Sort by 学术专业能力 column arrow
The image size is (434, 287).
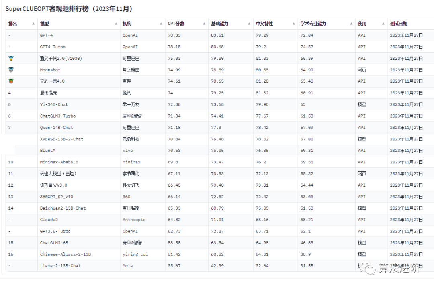(x=351, y=24)
